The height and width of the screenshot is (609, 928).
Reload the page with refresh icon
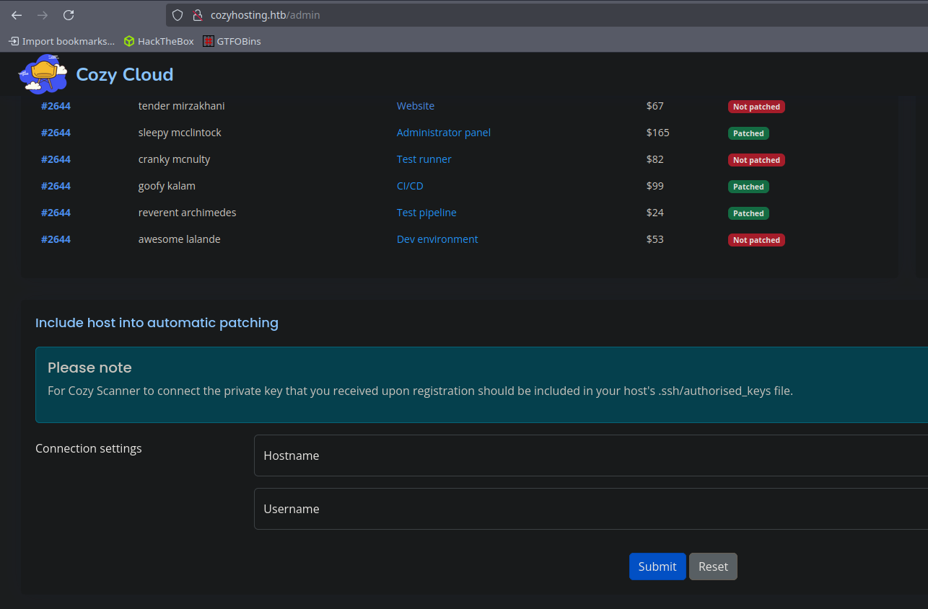click(x=69, y=15)
